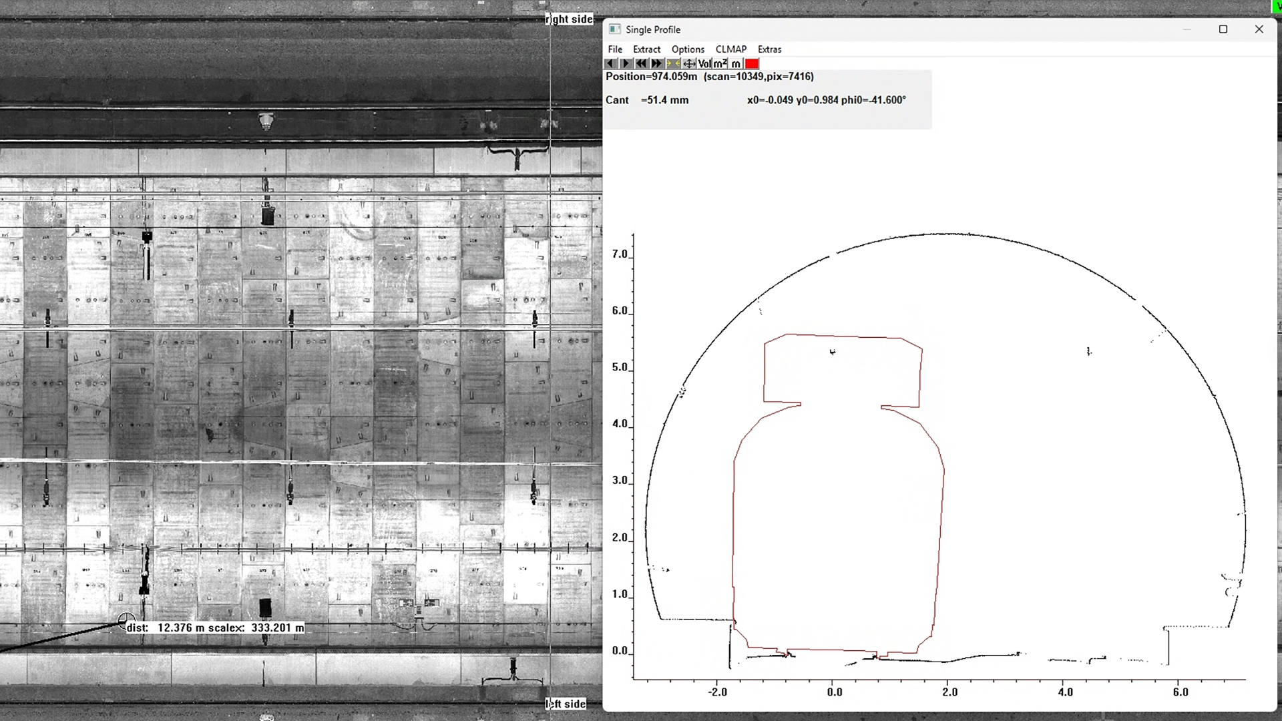Open the Options menu

coord(688,49)
